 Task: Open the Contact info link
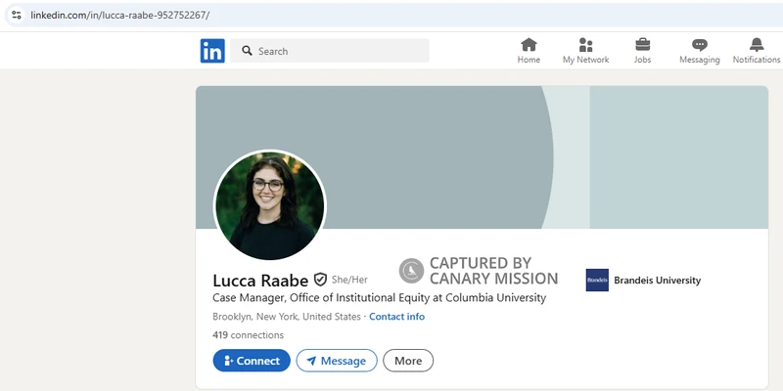pos(396,317)
